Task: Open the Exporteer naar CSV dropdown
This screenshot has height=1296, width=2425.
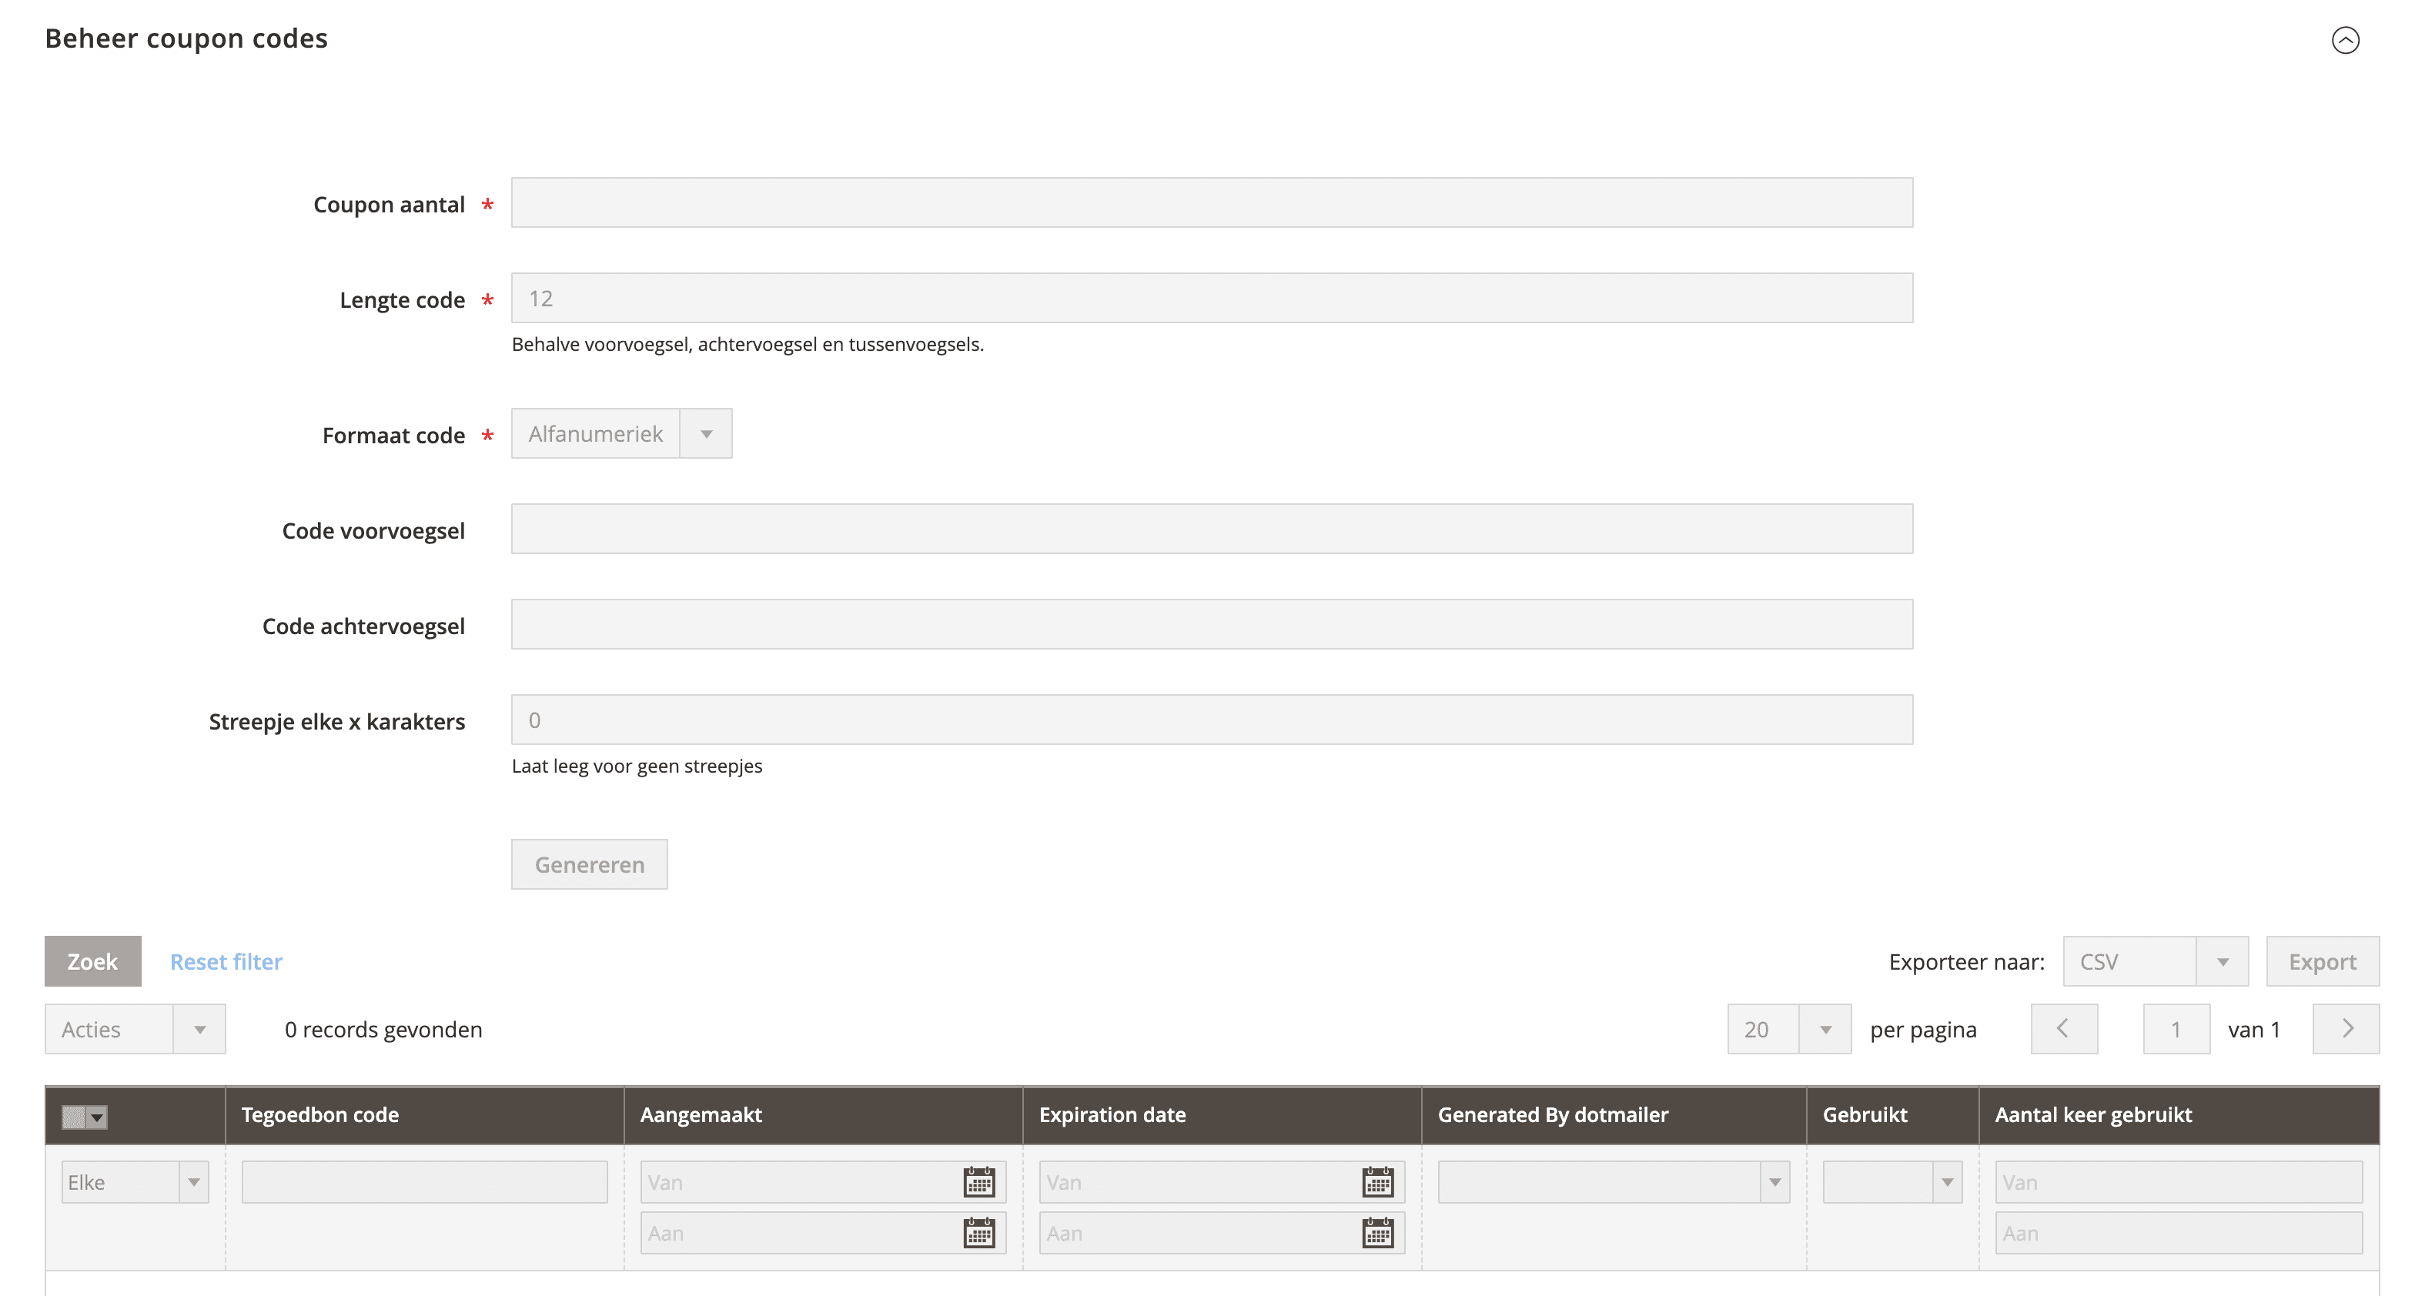Action: (x=2156, y=961)
